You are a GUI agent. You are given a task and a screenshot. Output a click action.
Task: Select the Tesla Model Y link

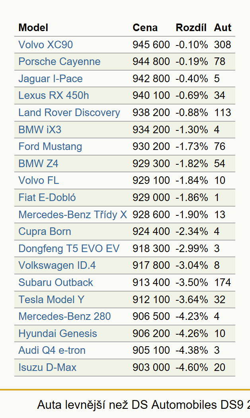tap(51, 300)
